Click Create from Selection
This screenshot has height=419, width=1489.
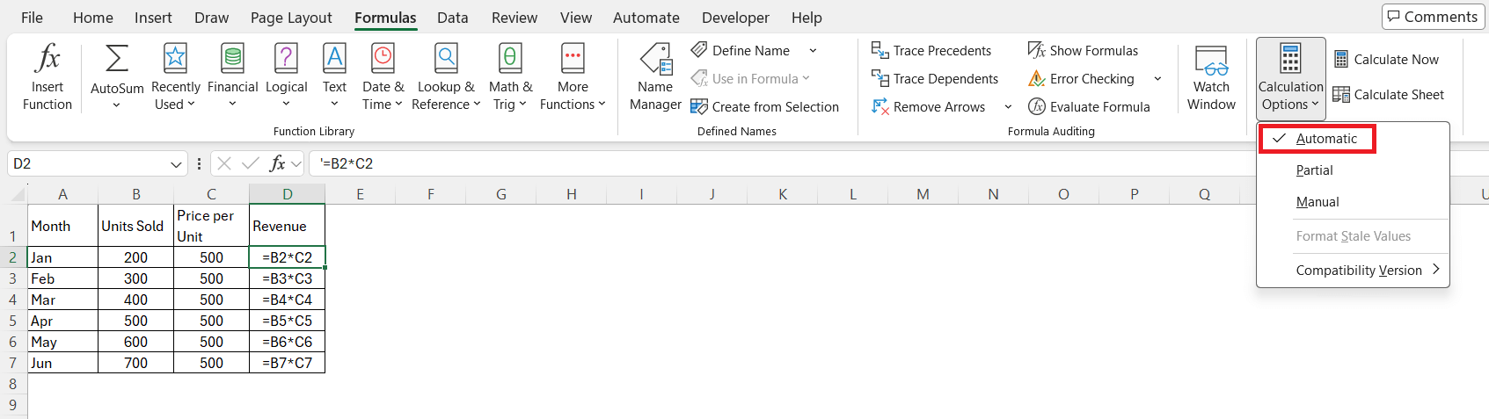point(765,107)
